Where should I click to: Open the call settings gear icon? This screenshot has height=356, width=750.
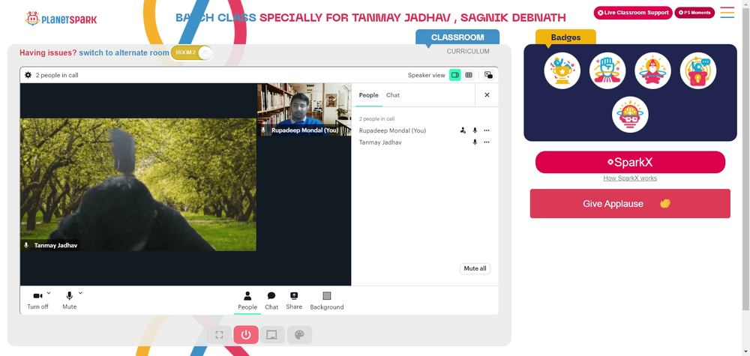(x=28, y=75)
